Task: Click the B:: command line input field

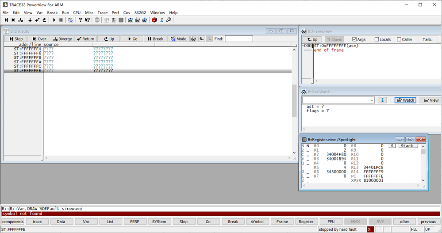Action: pyautogui.click(x=220, y=209)
